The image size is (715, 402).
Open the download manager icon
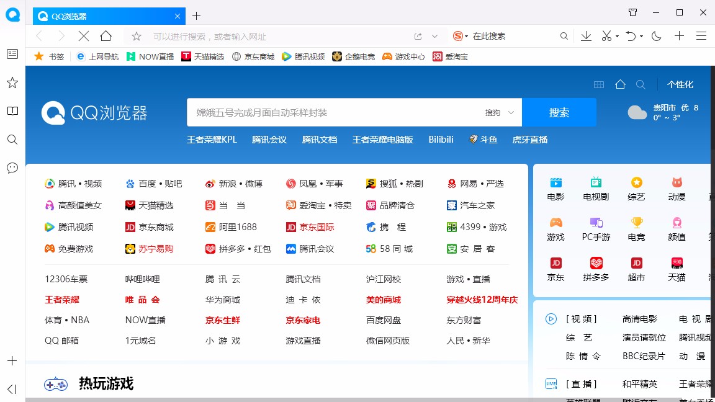[x=585, y=36]
